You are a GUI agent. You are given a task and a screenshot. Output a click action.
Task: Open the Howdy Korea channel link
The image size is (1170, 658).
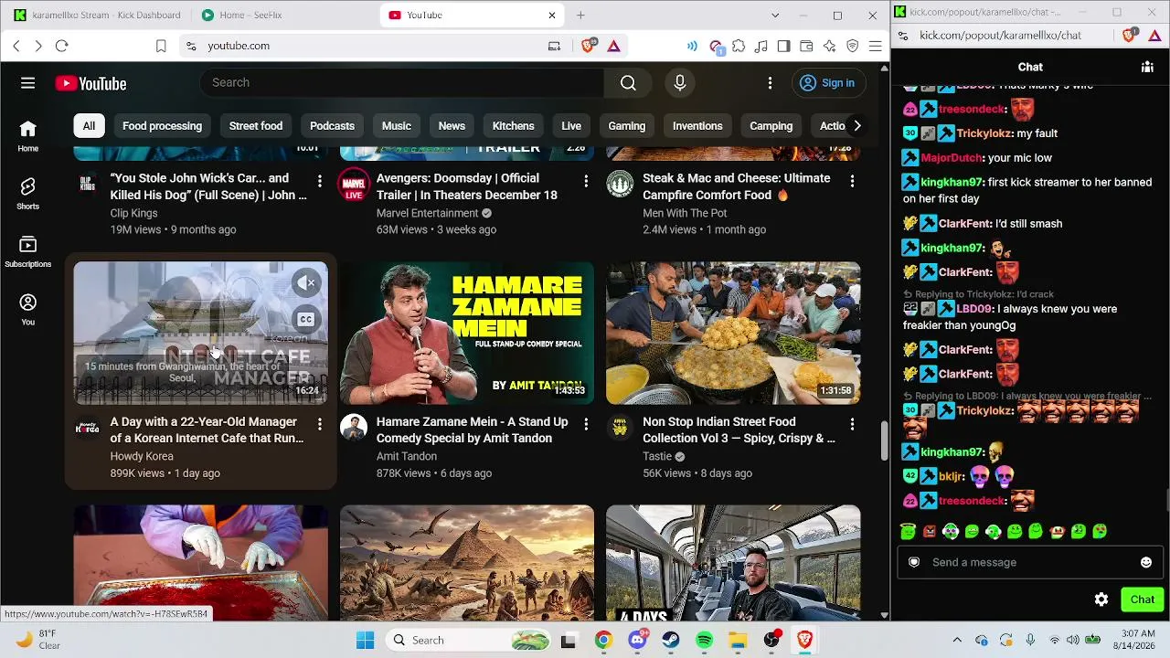coord(142,456)
